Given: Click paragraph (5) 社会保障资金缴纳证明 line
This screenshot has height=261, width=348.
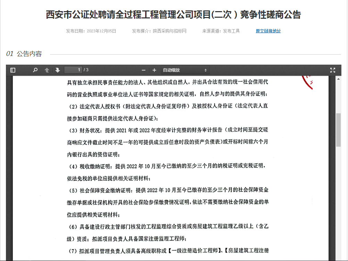Looking at the screenshot, I should [168, 190].
